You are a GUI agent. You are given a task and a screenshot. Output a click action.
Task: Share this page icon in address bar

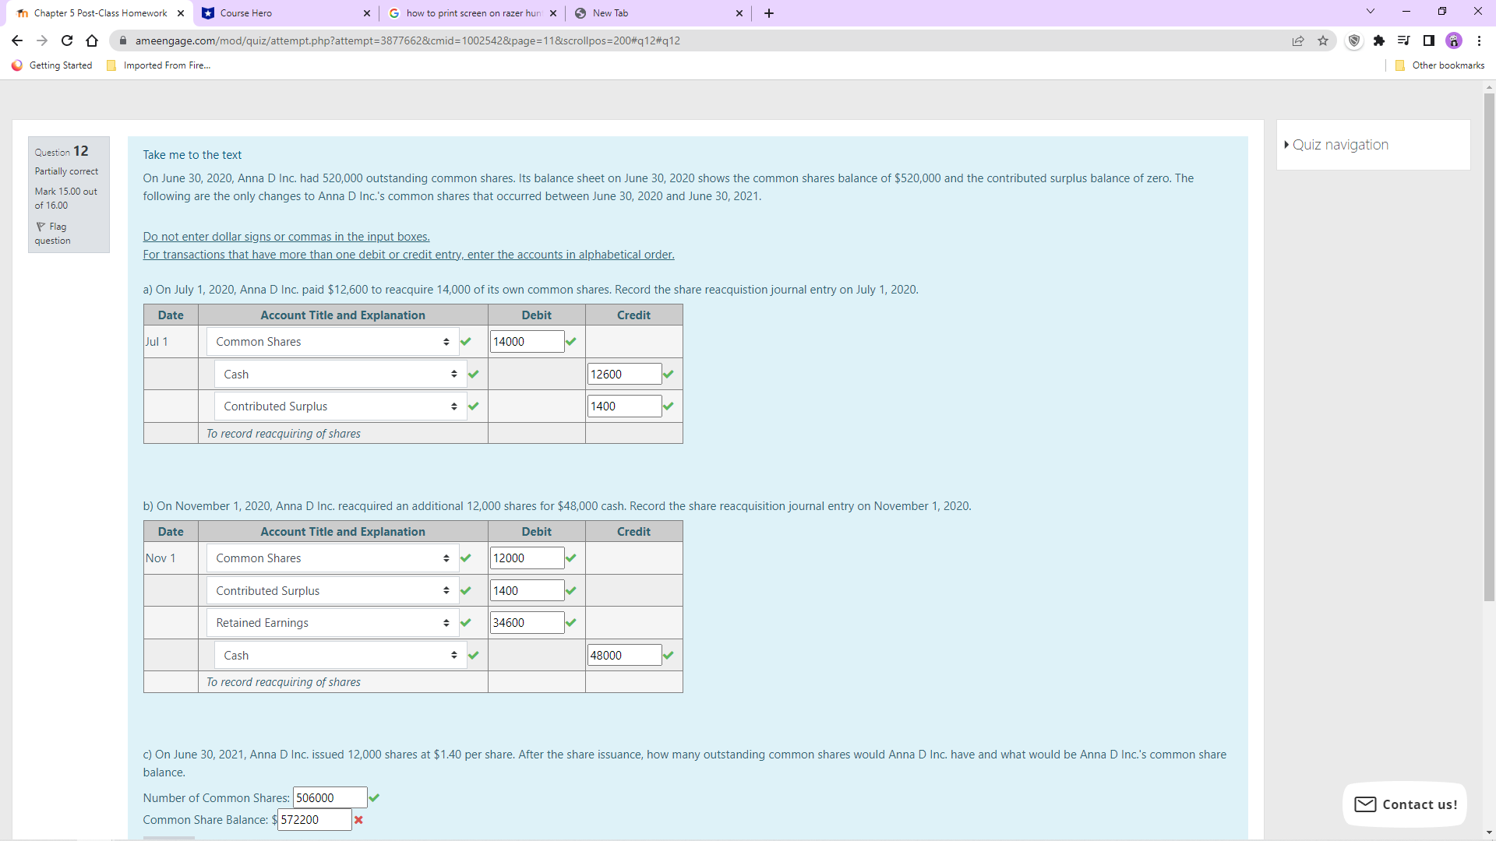(x=1298, y=40)
